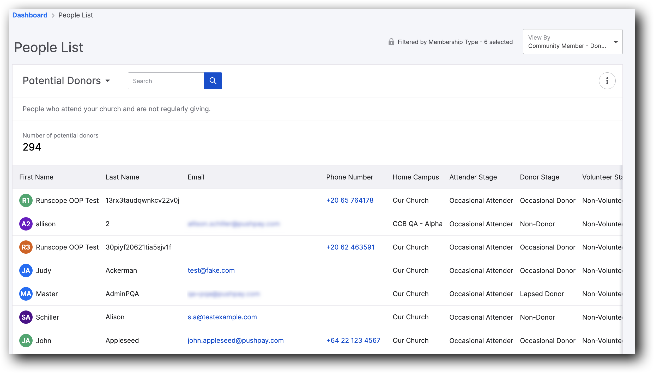This screenshot has height=373, width=654.
Task: Click Judy Ackerman's JA avatar
Action: (26, 270)
